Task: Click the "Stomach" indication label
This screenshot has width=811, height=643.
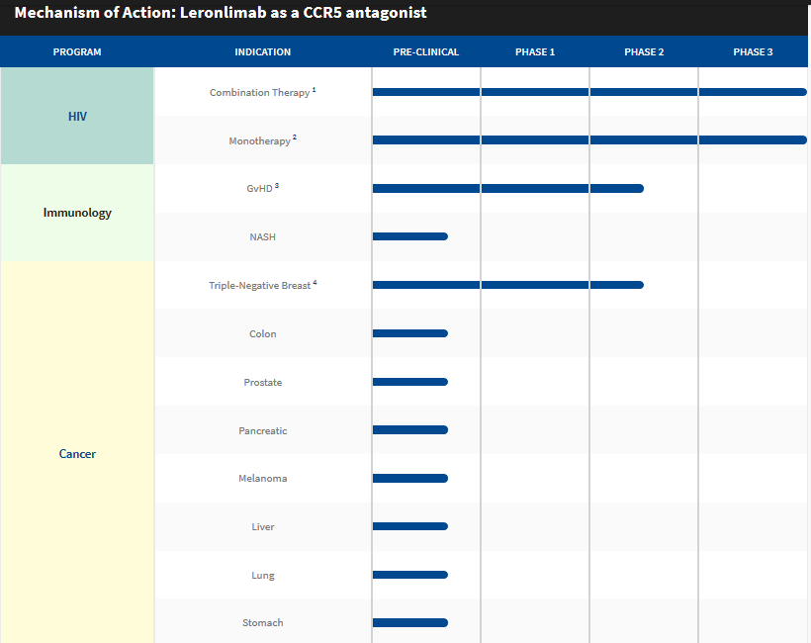Action: tap(263, 623)
